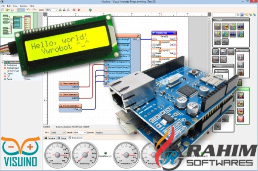Open the Zoom 100% dropdown
Image resolution: width=258 pixels, height=171 pixels.
pyautogui.click(x=51, y=10)
